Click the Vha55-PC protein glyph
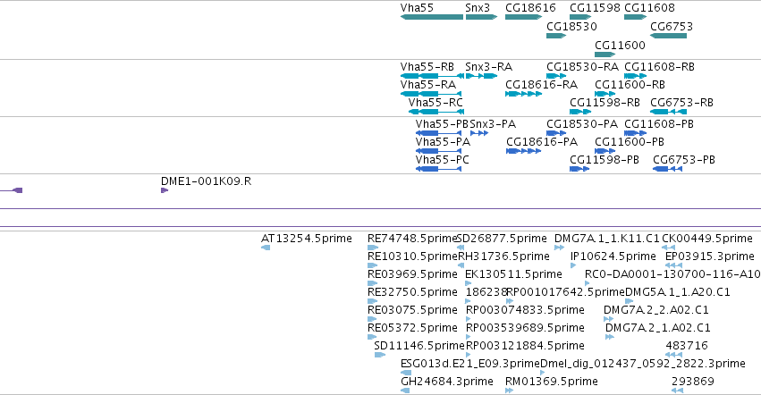Viewport: 761px width, 395px height. [x=439, y=169]
